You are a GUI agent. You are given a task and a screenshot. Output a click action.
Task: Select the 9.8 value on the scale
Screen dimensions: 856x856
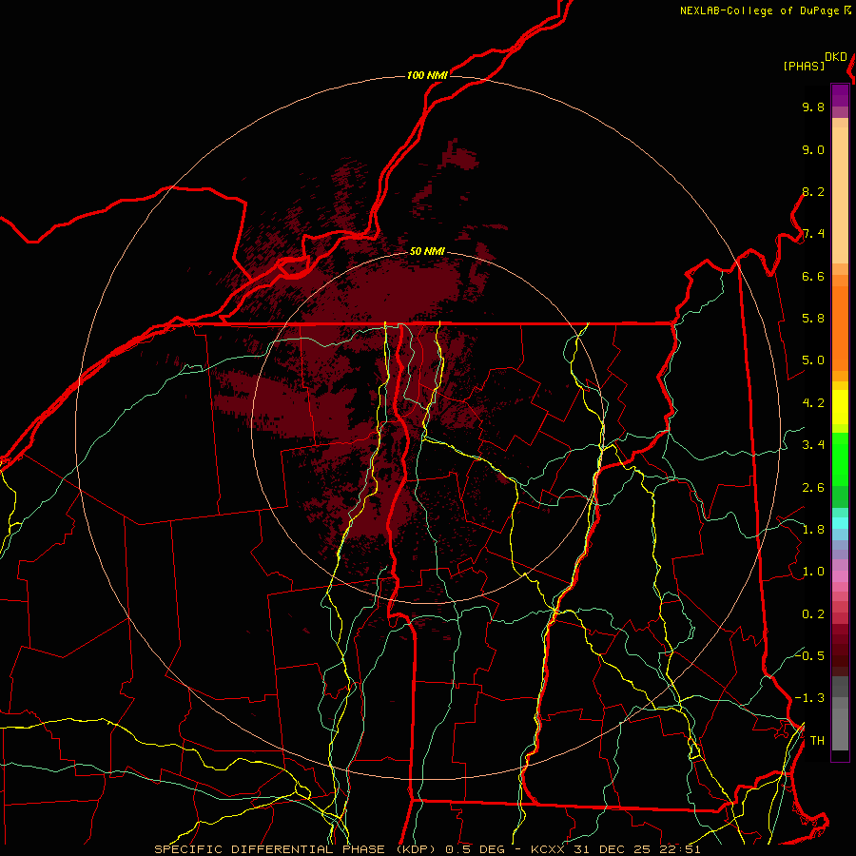coord(813,107)
